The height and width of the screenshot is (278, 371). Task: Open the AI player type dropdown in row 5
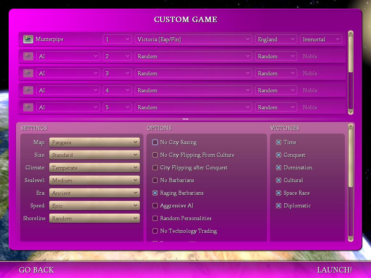[x=68, y=107]
